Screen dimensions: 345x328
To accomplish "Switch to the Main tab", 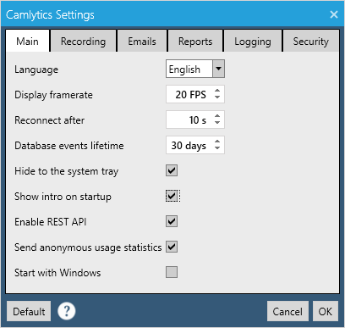I will 27,42.
